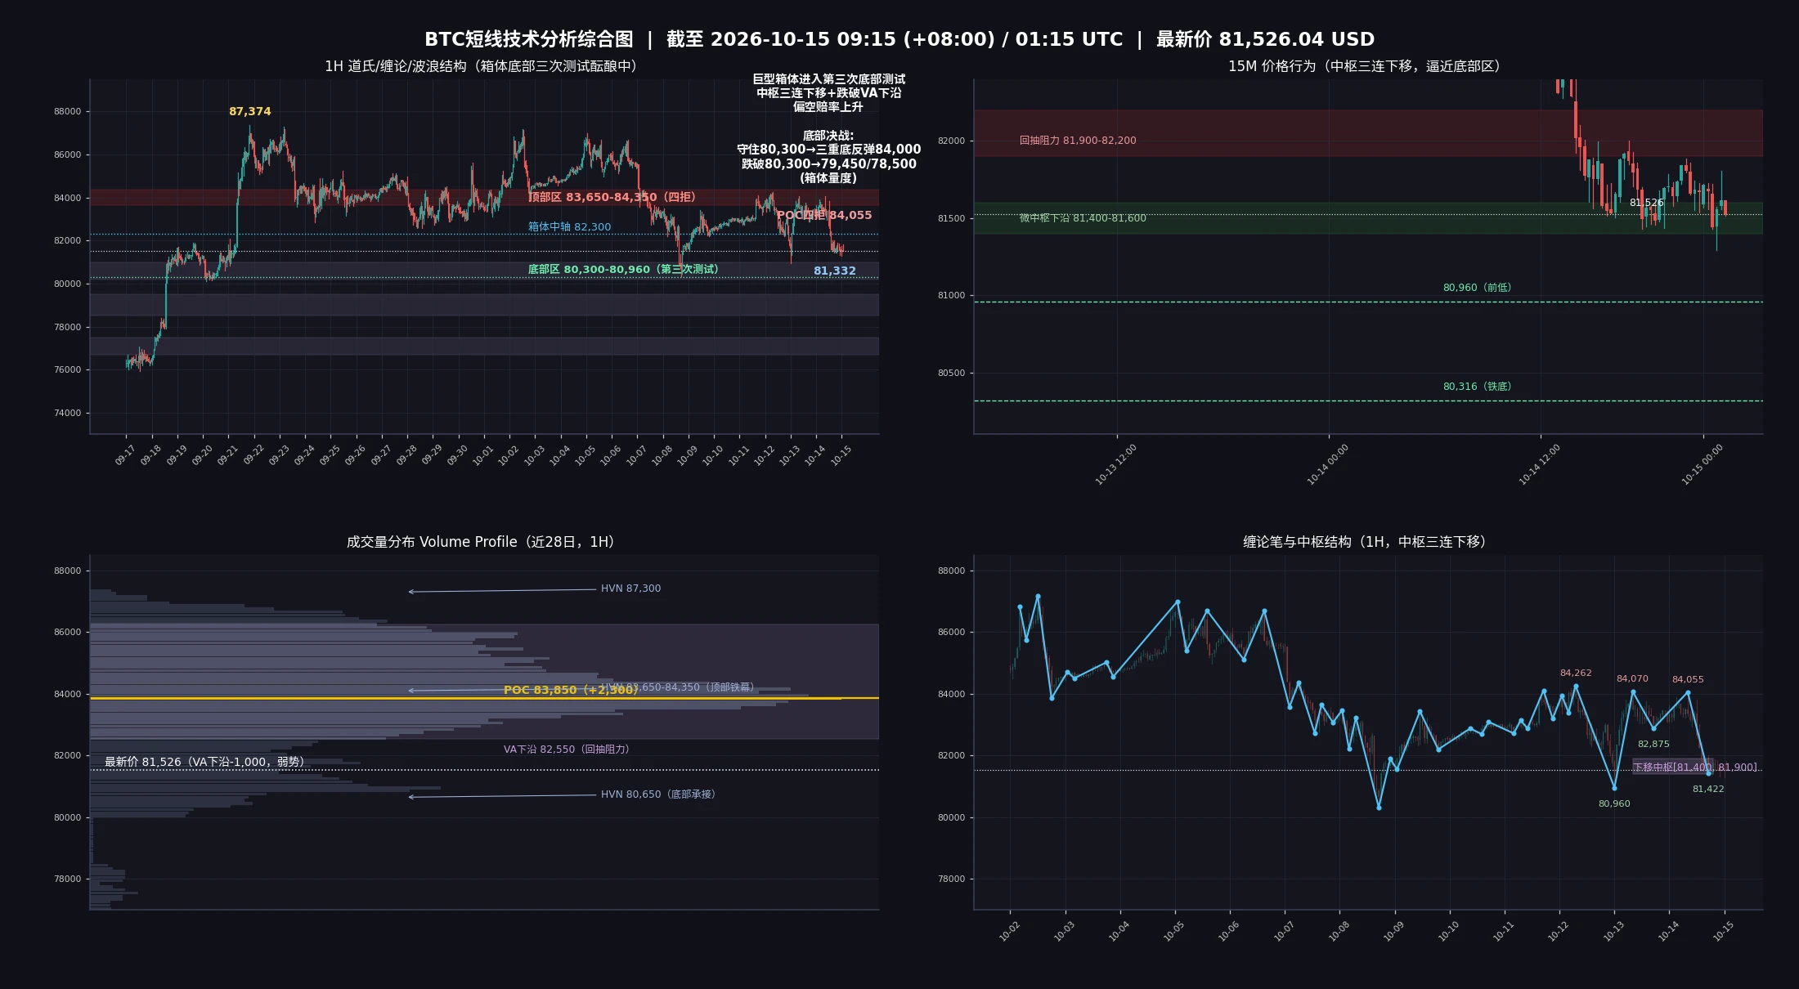1799x989 pixels.
Task: Click the 成交量分布 Volume Profile panel title
Action: click(480, 542)
